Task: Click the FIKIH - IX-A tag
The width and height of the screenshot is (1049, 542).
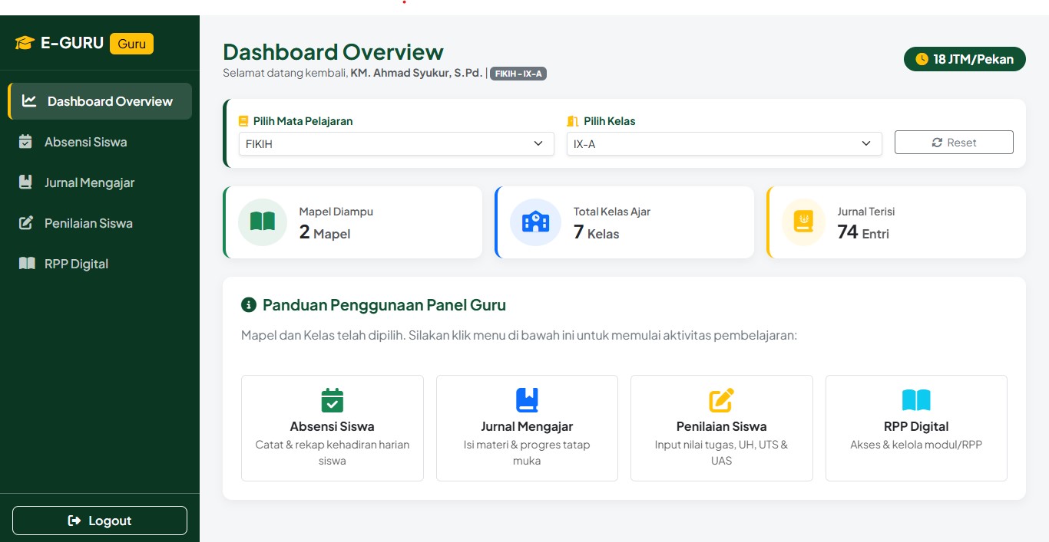Action: point(518,74)
